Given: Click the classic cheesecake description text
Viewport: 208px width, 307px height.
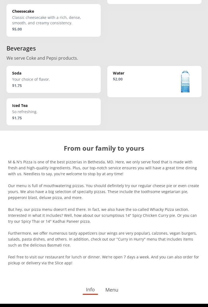Looking at the screenshot, I should [x=46, y=20].
